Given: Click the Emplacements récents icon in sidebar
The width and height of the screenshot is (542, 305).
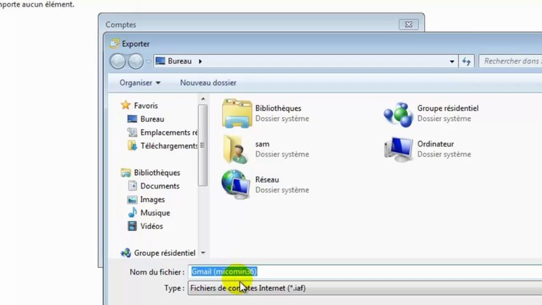Looking at the screenshot, I should tap(132, 133).
